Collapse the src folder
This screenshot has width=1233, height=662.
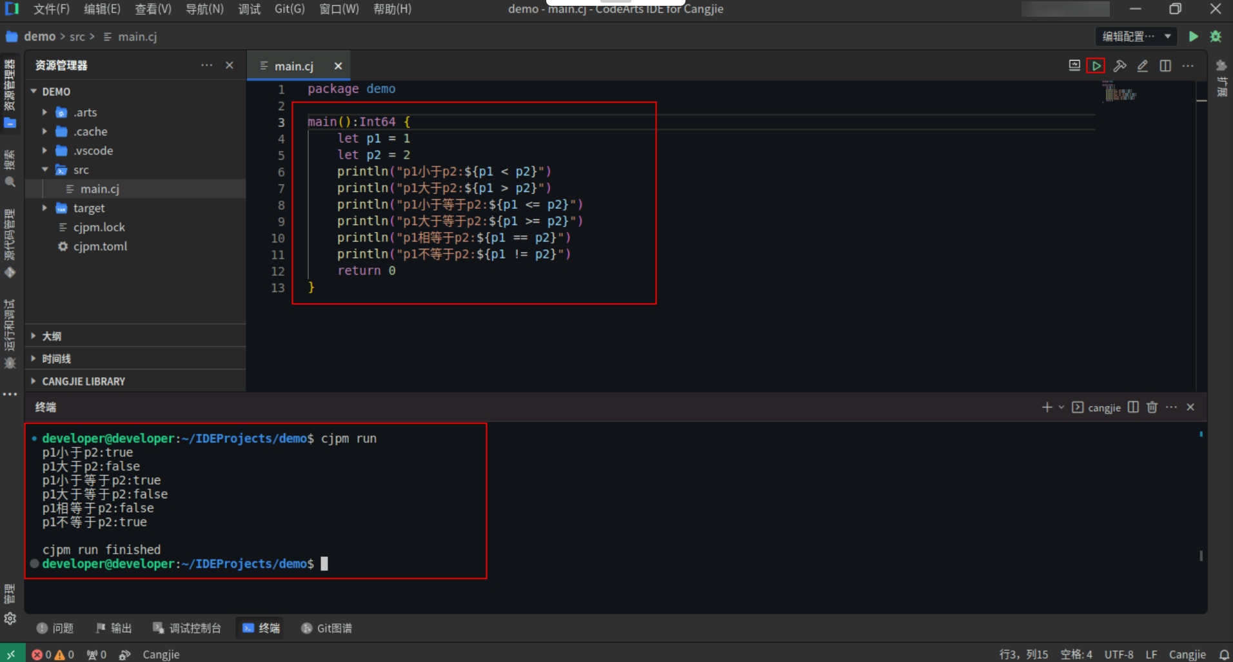(x=44, y=170)
